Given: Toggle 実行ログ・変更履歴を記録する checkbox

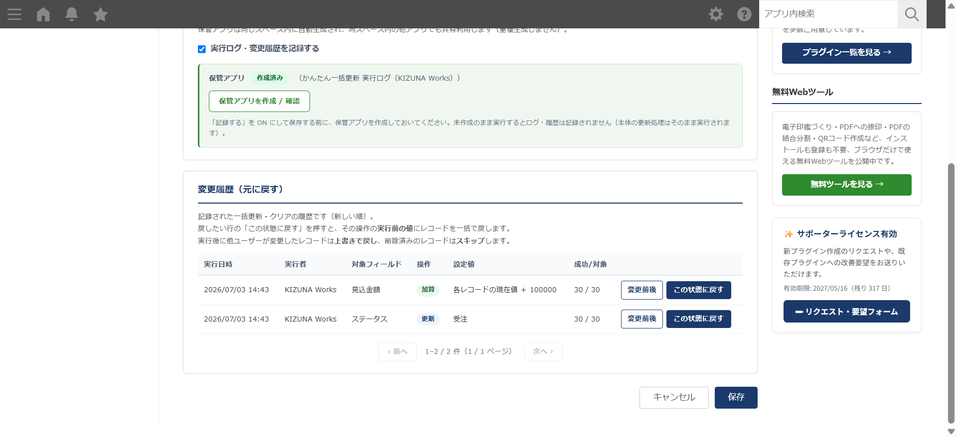Looking at the screenshot, I should (x=202, y=49).
